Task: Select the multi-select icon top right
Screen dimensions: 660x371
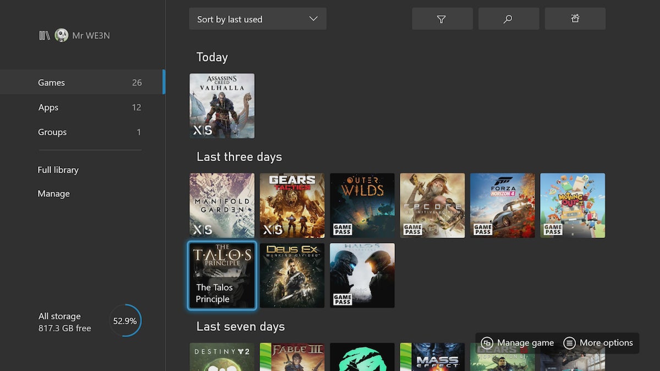Action: tap(575, 18)
